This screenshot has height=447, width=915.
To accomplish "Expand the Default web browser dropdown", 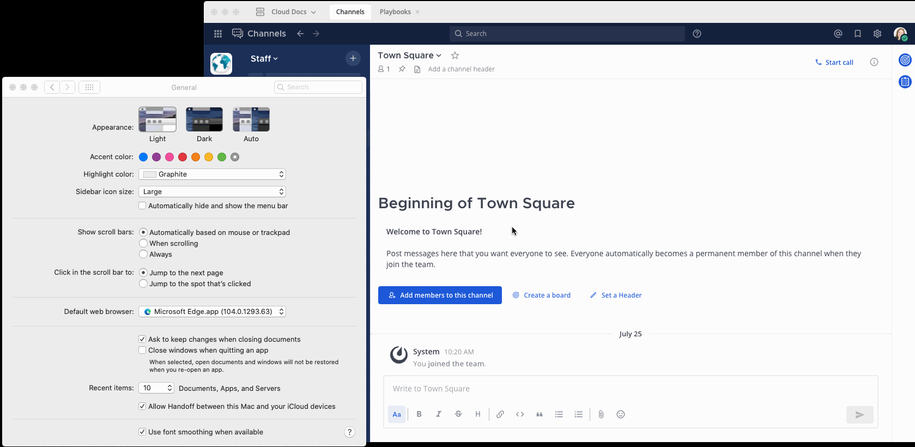I will pyautogui.click(x=212, y=312).
